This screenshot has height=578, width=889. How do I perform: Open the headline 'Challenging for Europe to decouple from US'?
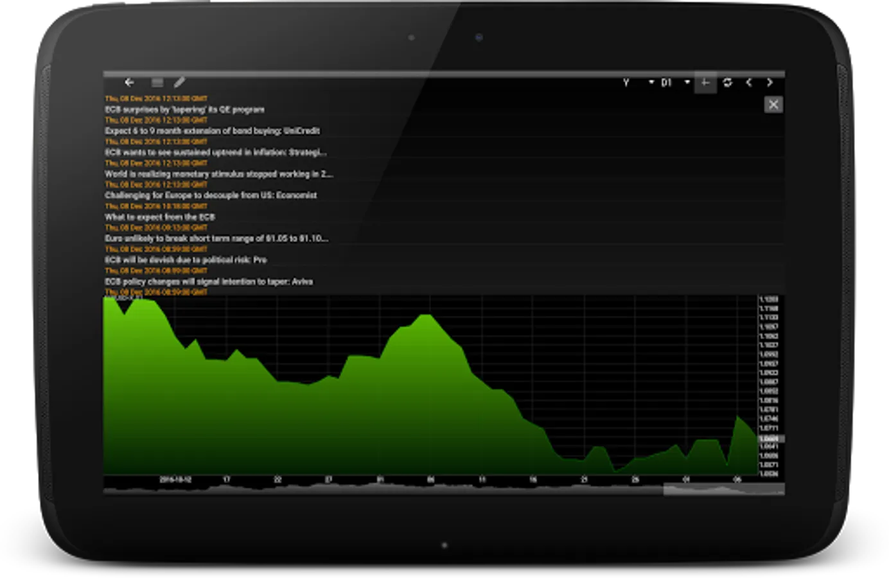211,195
